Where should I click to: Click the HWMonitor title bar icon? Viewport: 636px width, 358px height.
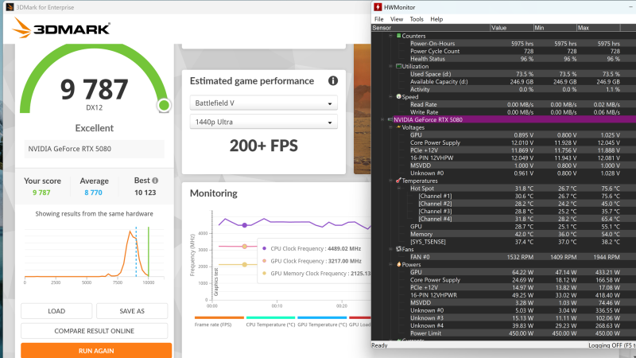(x=378, y=7)
